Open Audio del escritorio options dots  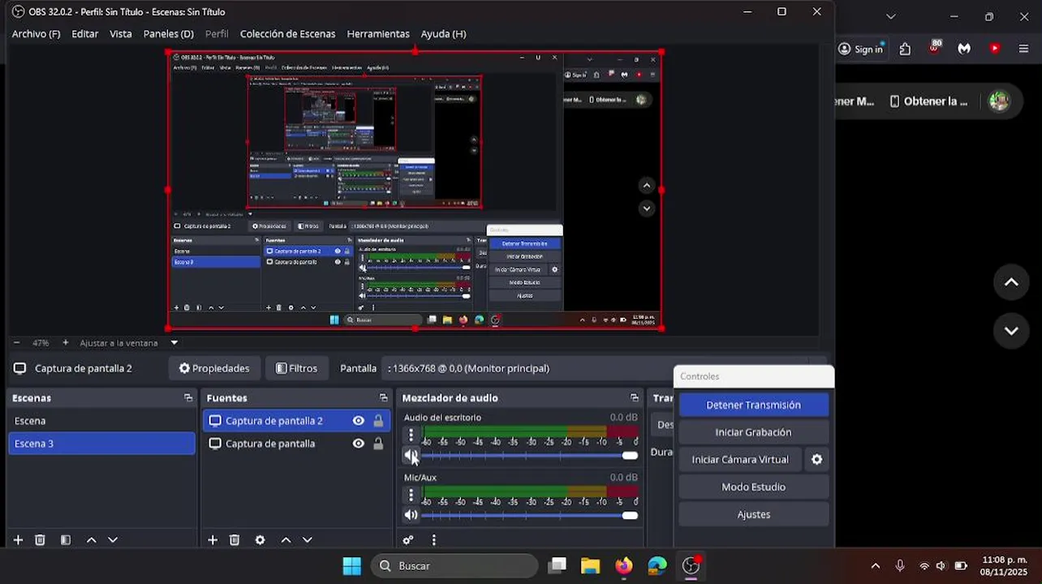pos(411,436)
